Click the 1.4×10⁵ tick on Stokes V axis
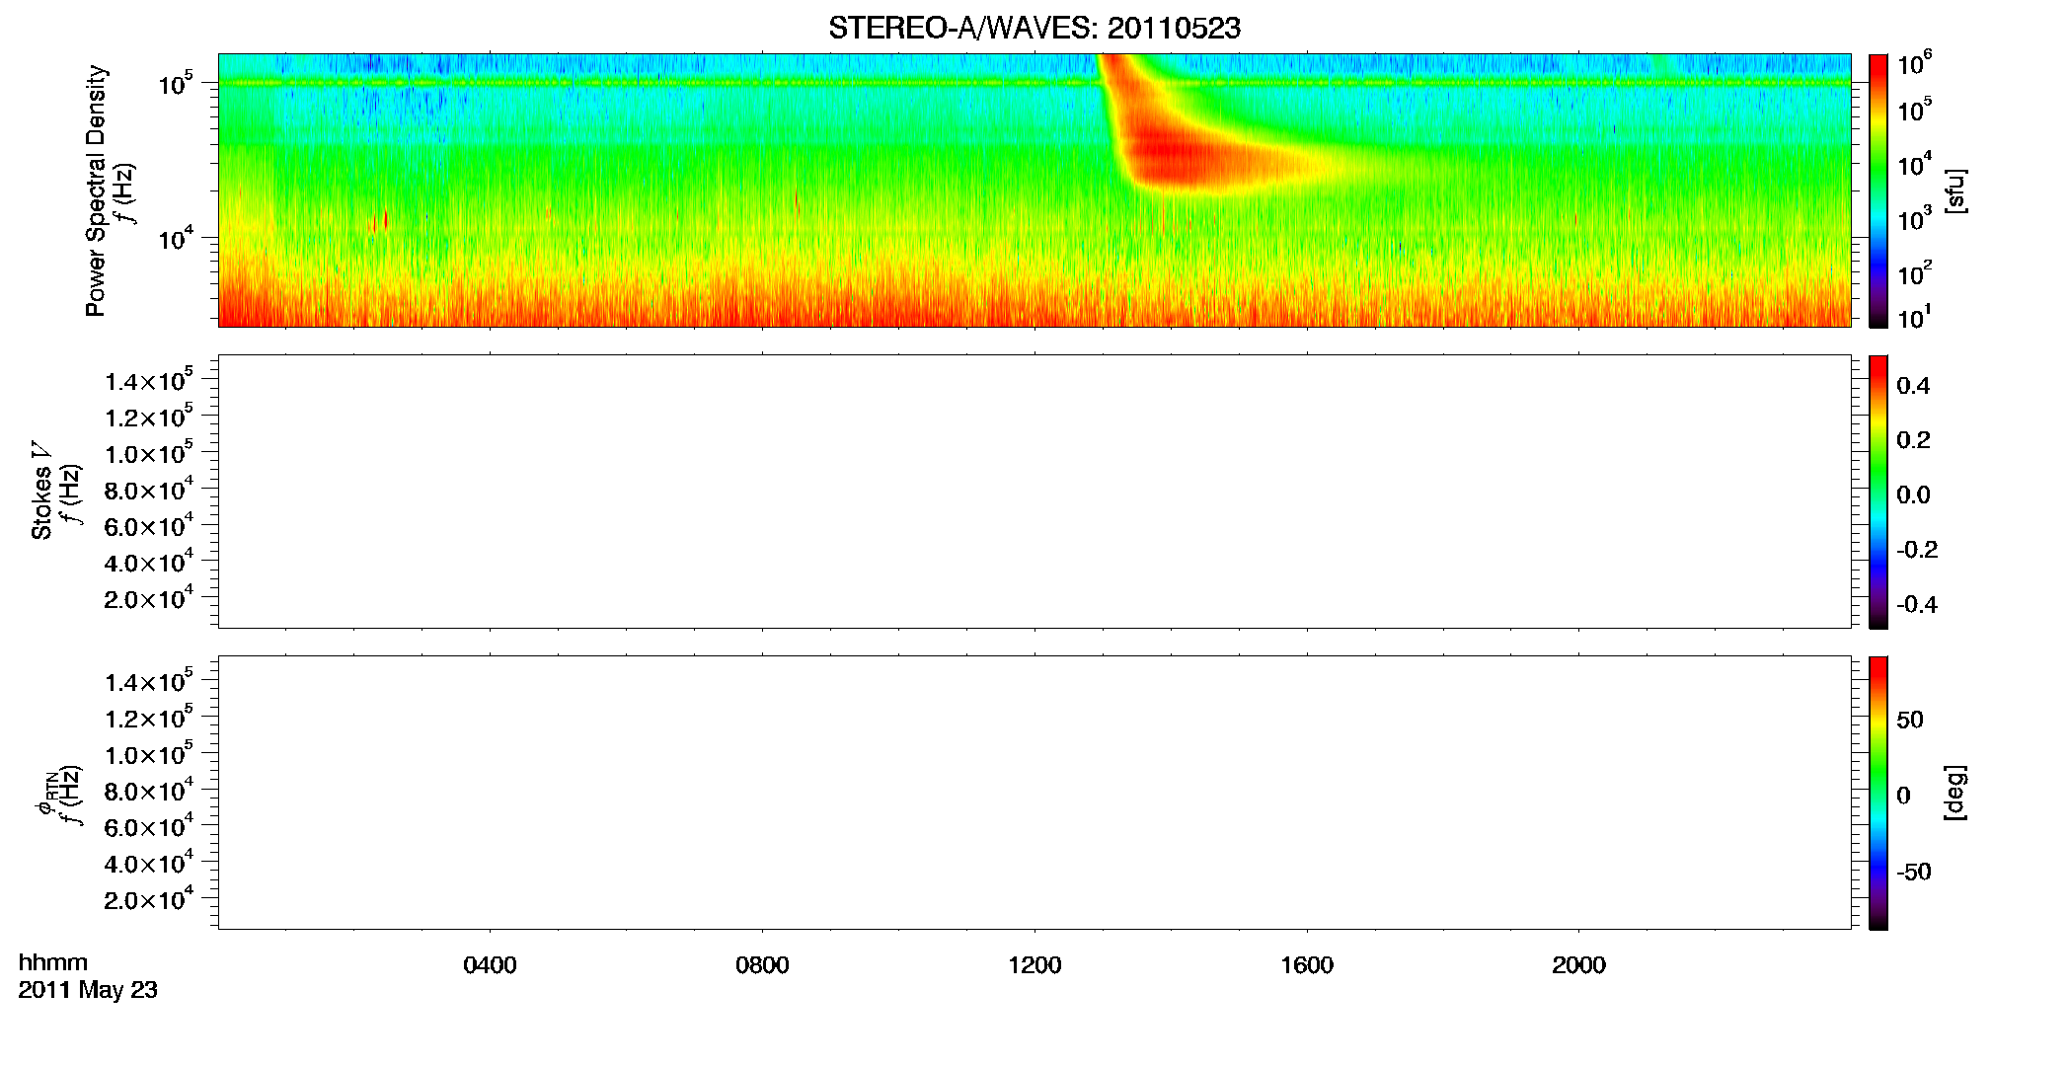Image resolution: width=2069 pixels, height=1066 pixels. coord(149,381)
